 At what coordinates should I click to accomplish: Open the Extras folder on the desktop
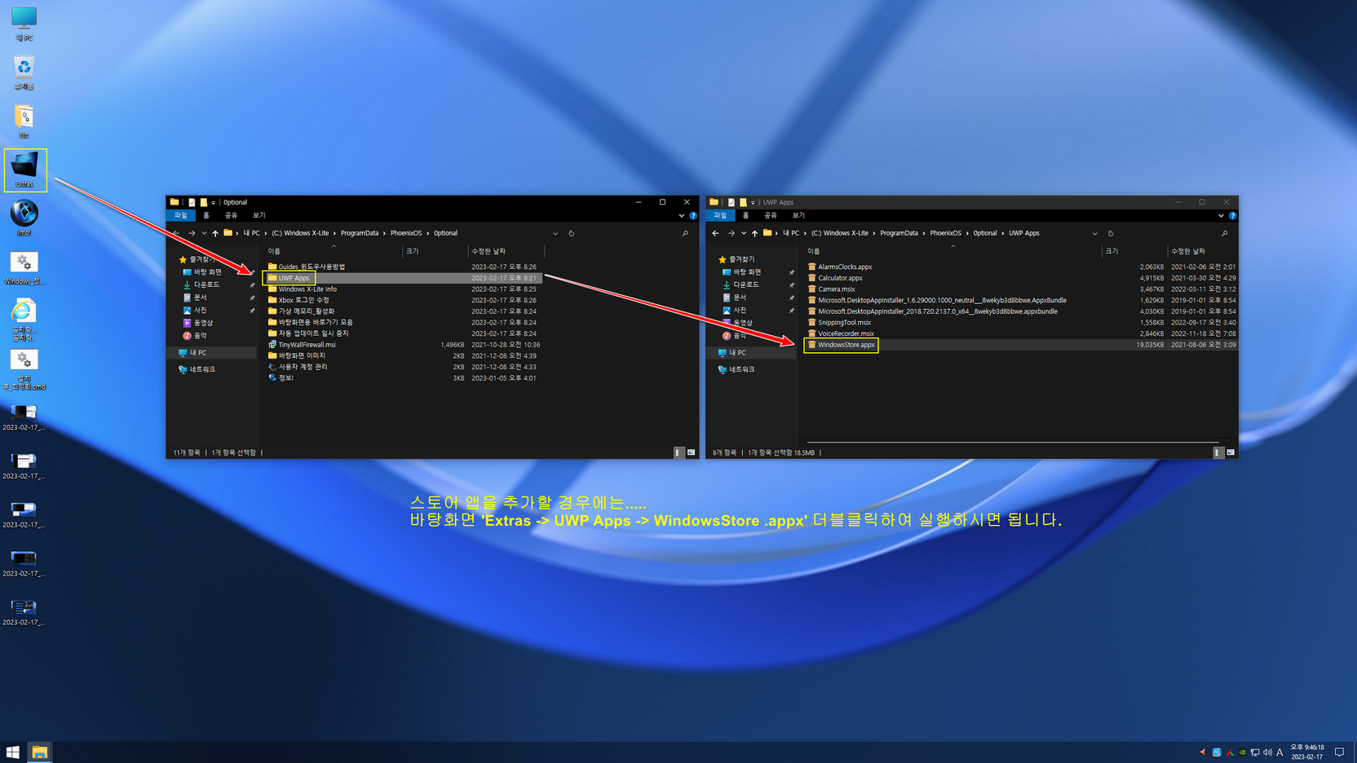pyautogui.click(x=24, y=170)
